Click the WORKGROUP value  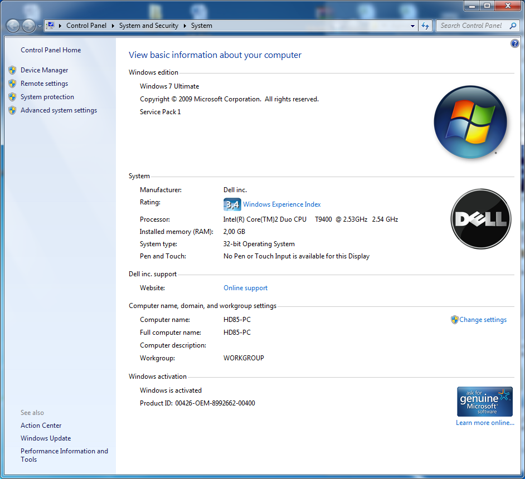244,358
